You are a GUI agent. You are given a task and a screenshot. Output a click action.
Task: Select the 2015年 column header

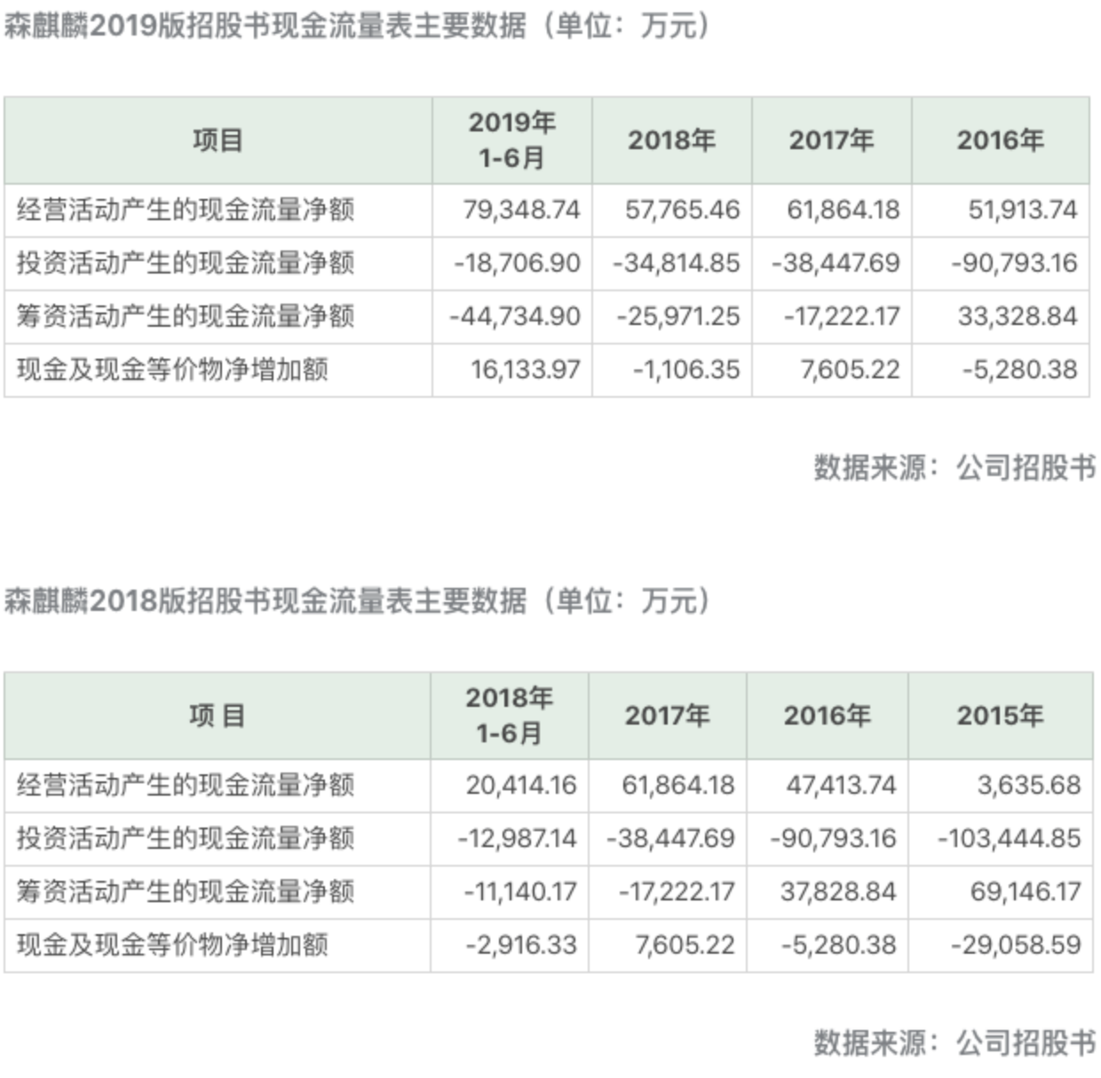[x=1000, y=716]
